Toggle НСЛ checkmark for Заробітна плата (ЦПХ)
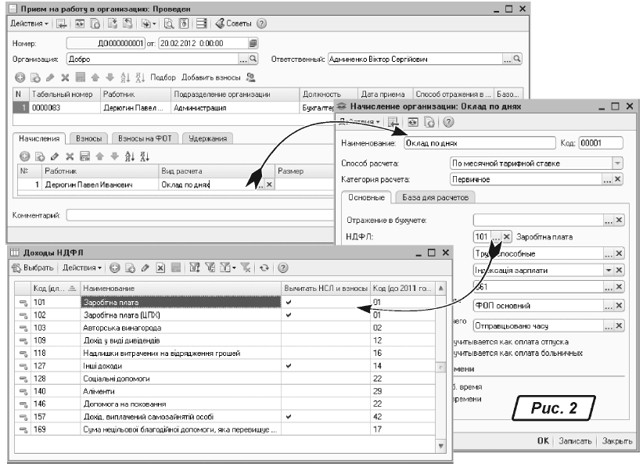The width and height of the screenshot is (643, 467). pos(289,314)
